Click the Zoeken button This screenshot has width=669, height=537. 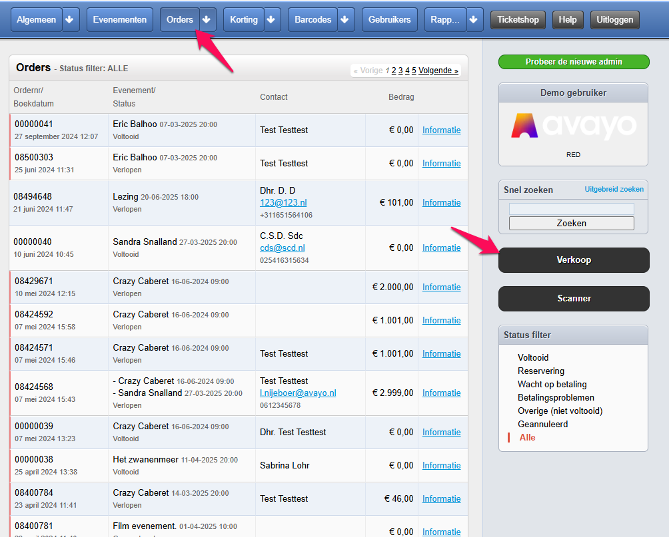tap(571, 224)
